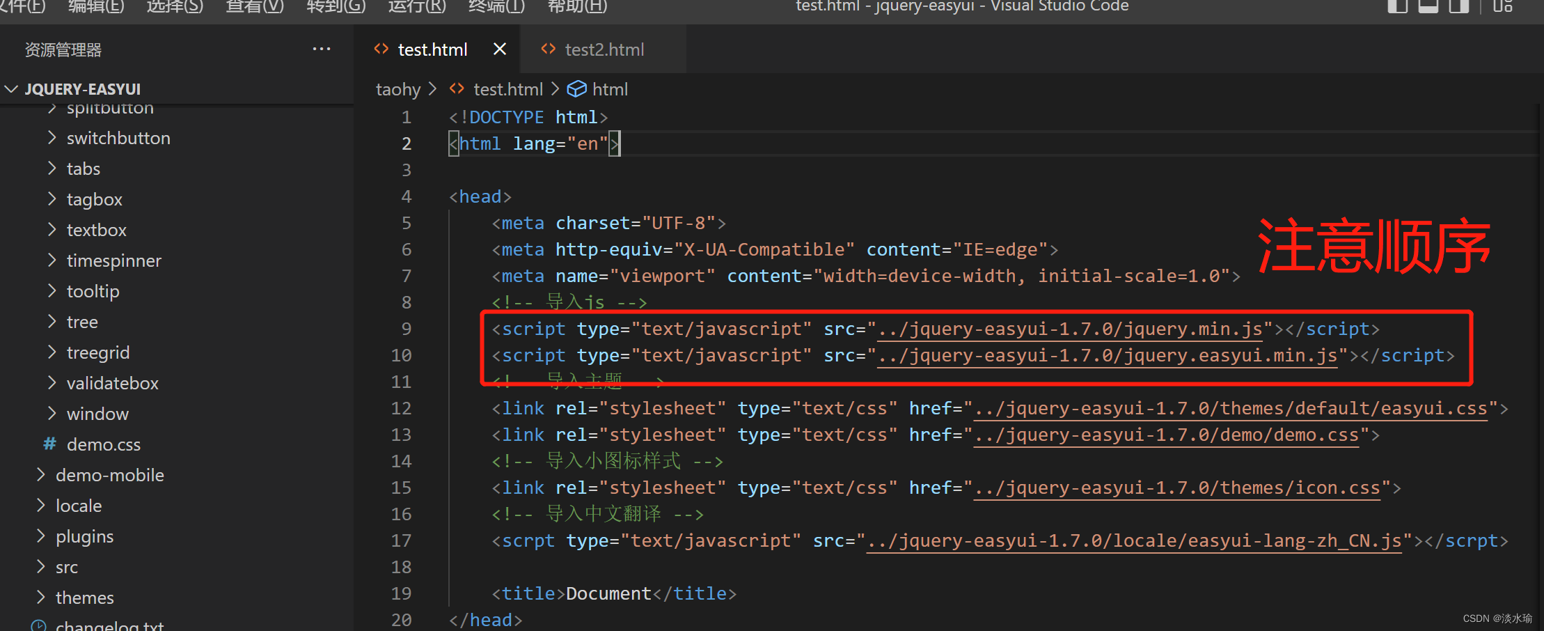The width and height of the screenshot is (1544, 631).
Task: Follow the easyui-lang-zh_CN.js src link
Action: pyautogui.click(x=1134, y=541)
